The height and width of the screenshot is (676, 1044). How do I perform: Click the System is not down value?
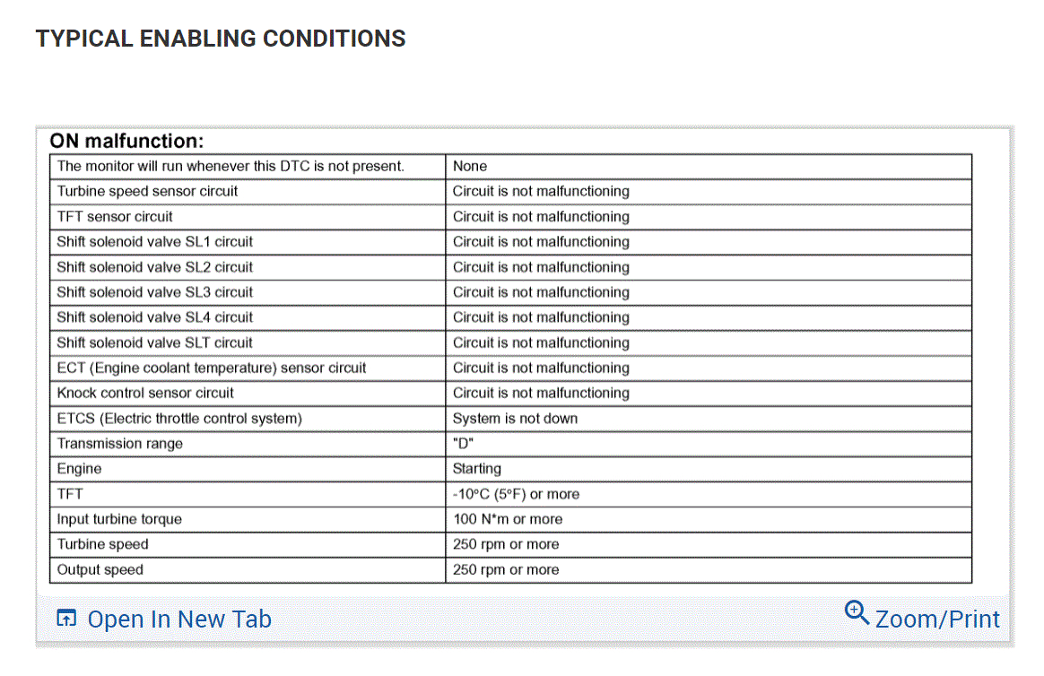515,419
